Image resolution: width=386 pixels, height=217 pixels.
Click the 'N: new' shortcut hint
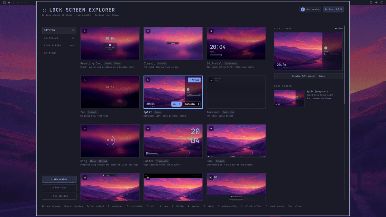coord(164,206)
